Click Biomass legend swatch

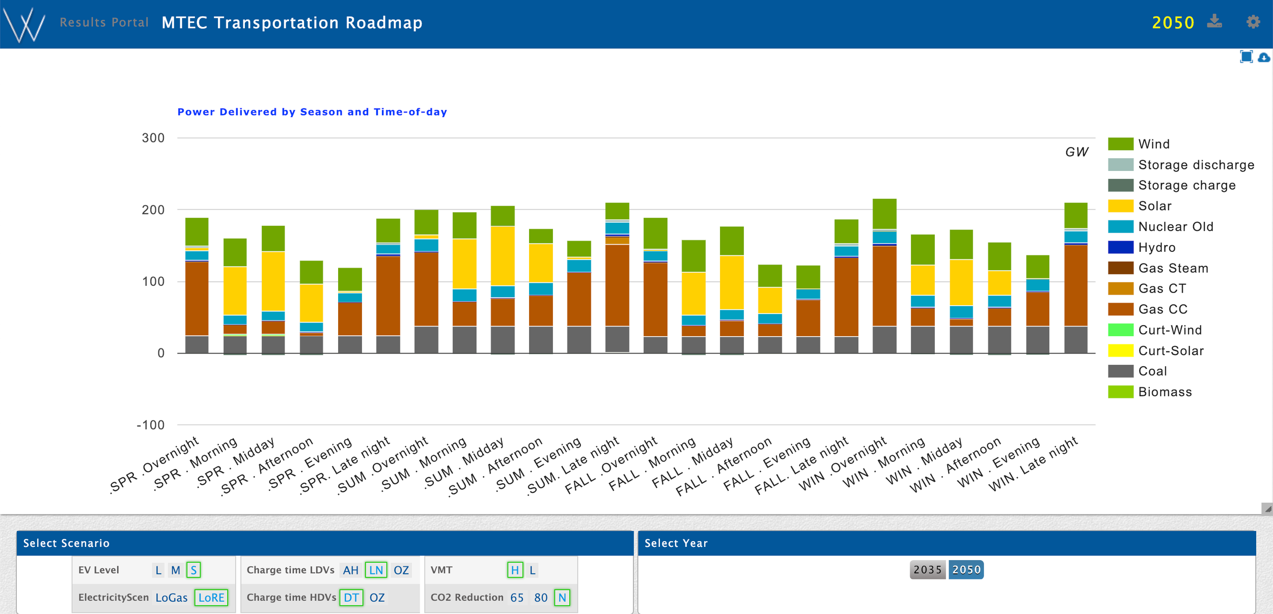click(1120, 392)
